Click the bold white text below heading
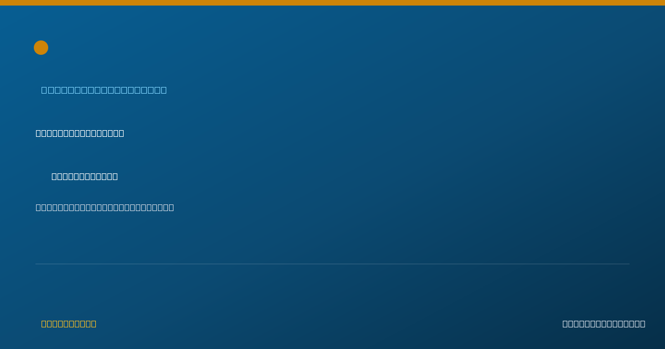665x349 pixels. pos(80,133)
